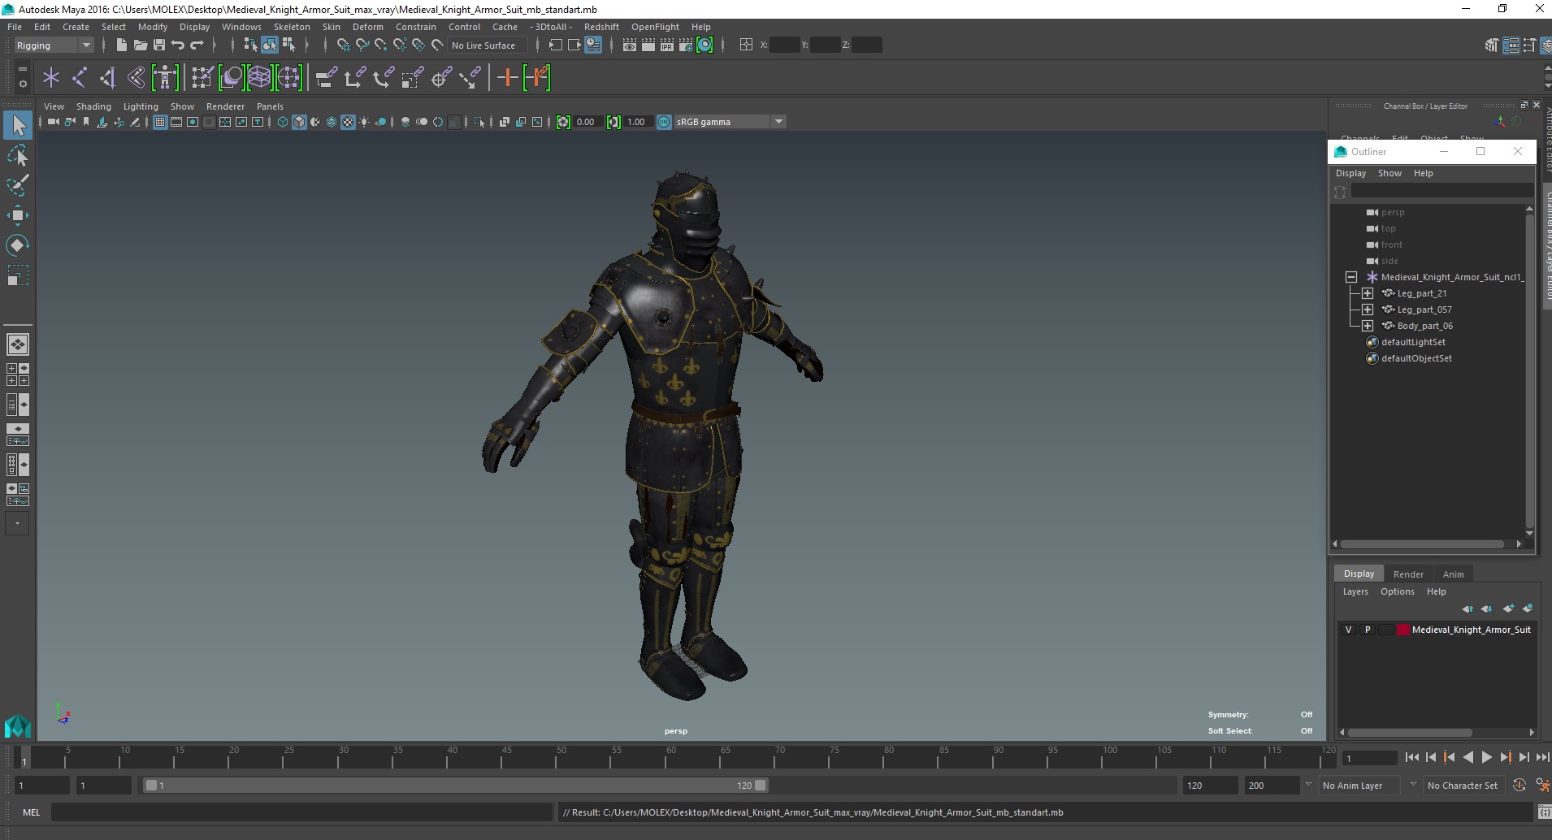This screenshot has height=840, width=1552.
Task: Toggle the P playback box on layer
Action: pos(1368,630)
